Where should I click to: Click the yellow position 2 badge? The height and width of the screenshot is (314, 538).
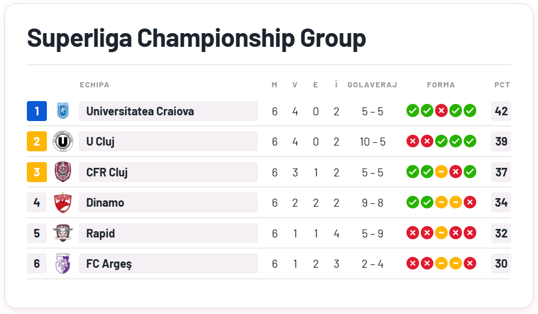pyautogui.click(x=37, y=142)
